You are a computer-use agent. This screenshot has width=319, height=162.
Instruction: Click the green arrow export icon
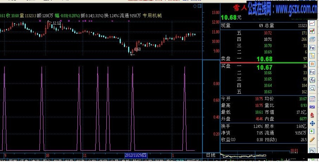click(312, 131)
